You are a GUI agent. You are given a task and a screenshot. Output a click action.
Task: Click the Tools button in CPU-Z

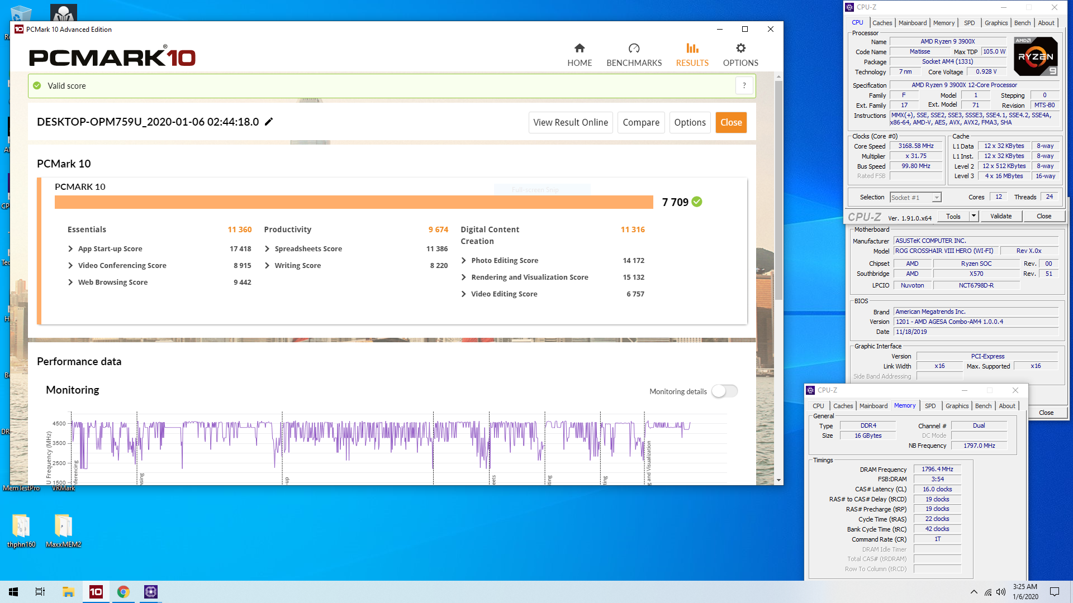pyautogui.click(x=953, y=216)
